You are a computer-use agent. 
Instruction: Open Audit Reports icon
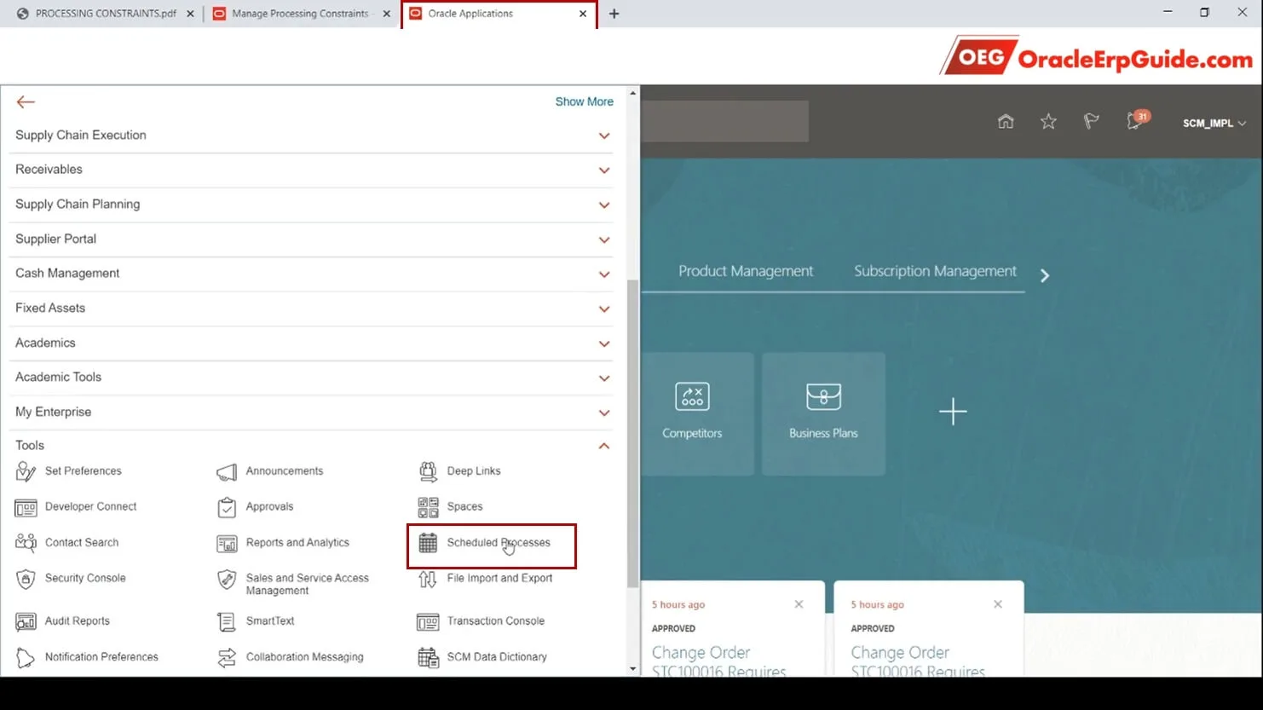pyautogui.click(x=26, y=621)
